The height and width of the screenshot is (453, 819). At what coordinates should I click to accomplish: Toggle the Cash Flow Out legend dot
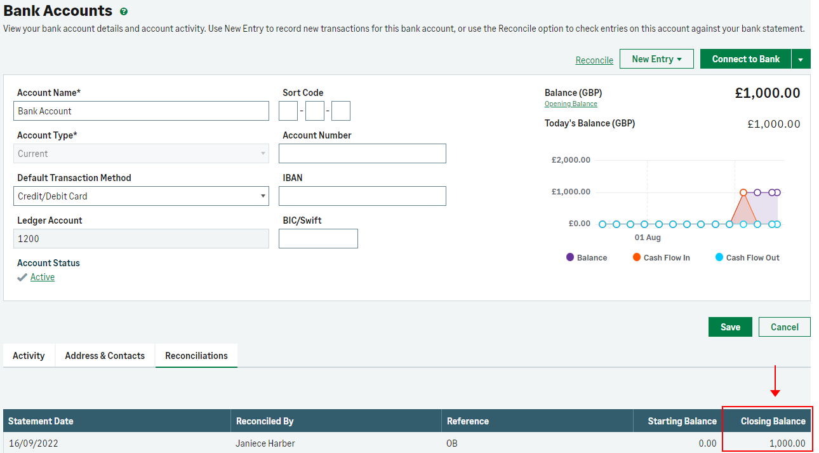tap(719, 257)
